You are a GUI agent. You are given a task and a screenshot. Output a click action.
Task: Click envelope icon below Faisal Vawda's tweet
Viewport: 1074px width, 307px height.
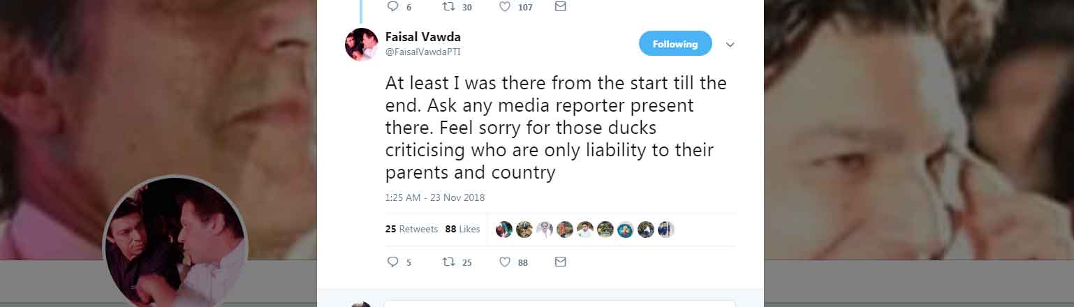click(x=560, y=262)
